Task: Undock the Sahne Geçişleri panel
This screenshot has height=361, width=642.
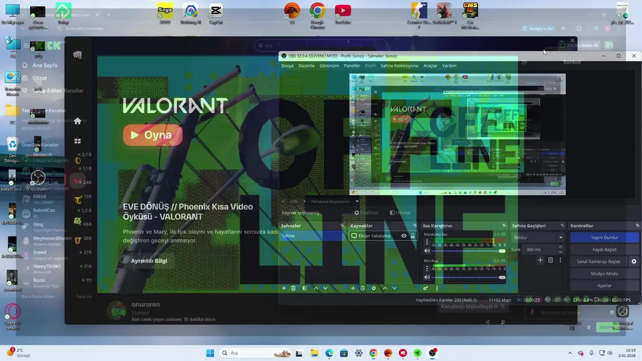Action: pyautogui.click(x=563, y=226)
